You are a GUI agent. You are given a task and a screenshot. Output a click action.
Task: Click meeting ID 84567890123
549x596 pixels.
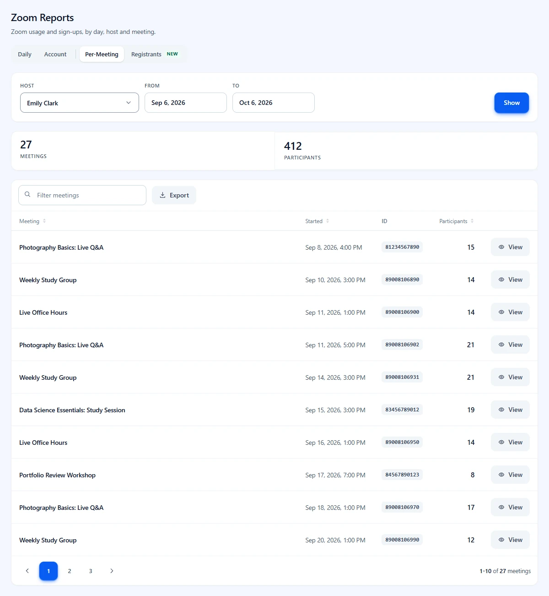[x=402, y=475]
